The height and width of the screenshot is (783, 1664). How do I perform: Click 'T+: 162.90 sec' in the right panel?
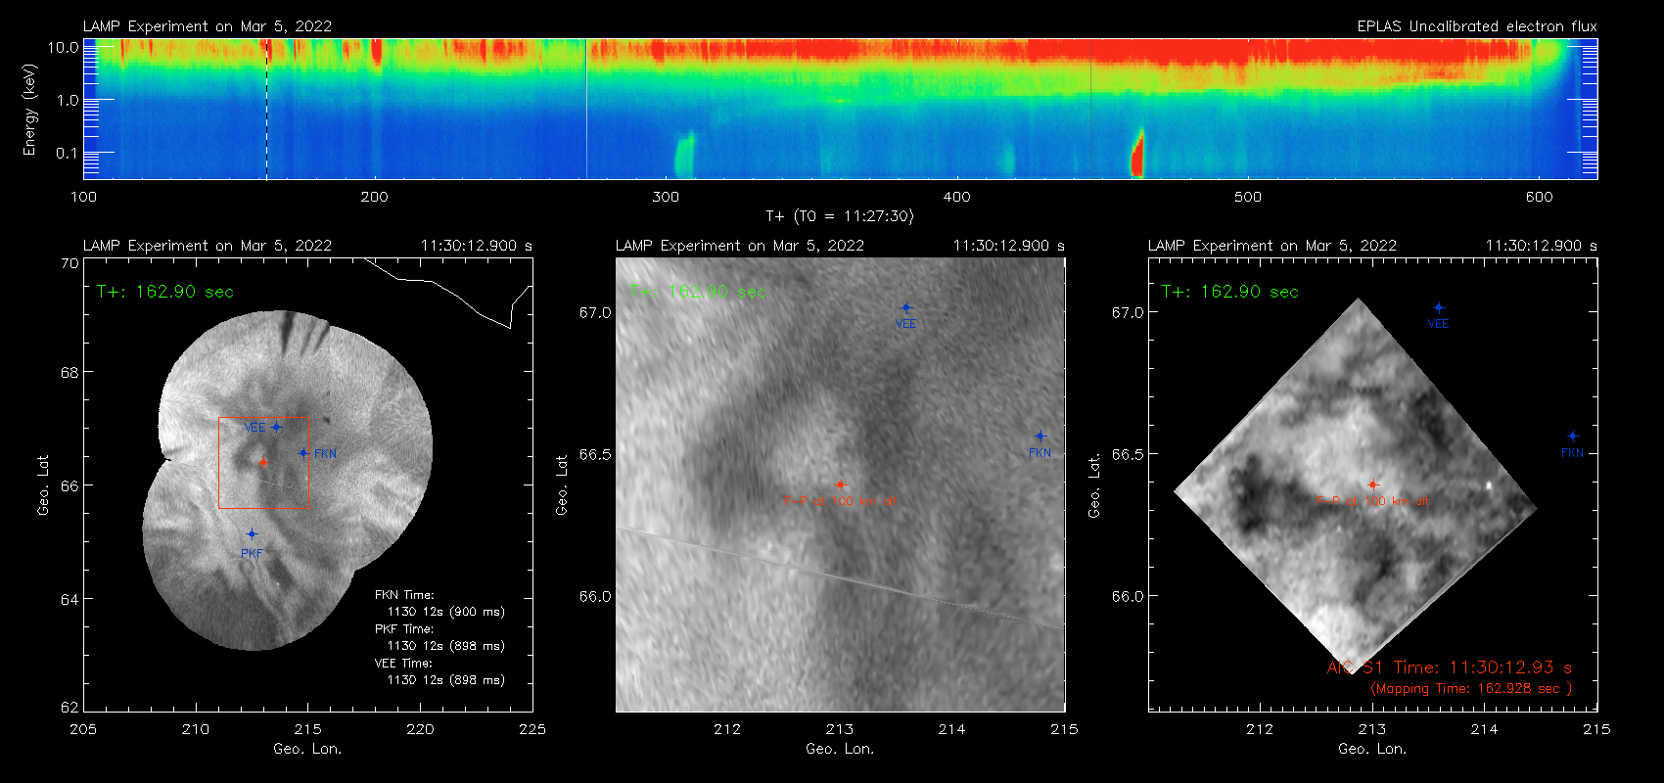[1230, 292]
